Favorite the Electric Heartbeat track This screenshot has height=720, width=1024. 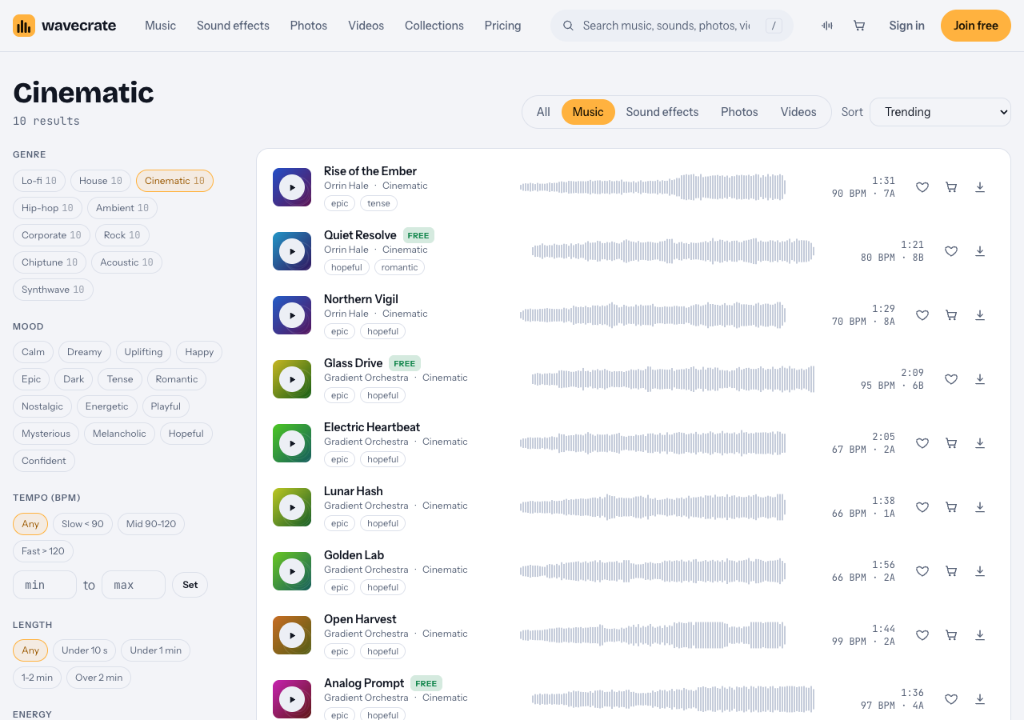point(922,443)
